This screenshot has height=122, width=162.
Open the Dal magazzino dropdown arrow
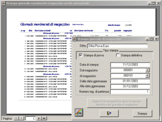point(148,70)
